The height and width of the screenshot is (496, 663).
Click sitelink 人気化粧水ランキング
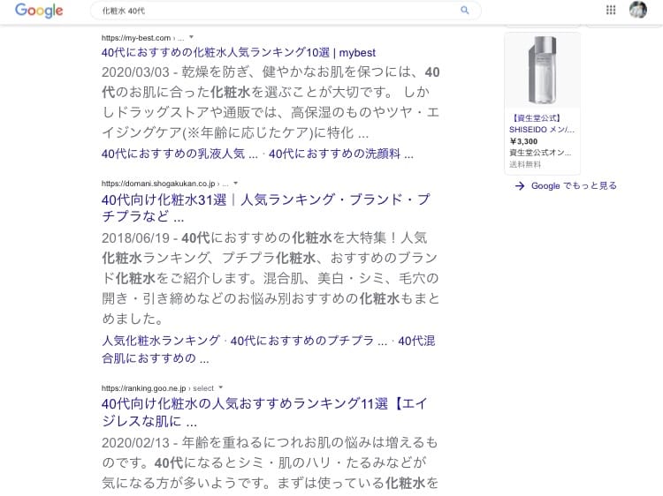pyautogui.click(x=161, y=341)
